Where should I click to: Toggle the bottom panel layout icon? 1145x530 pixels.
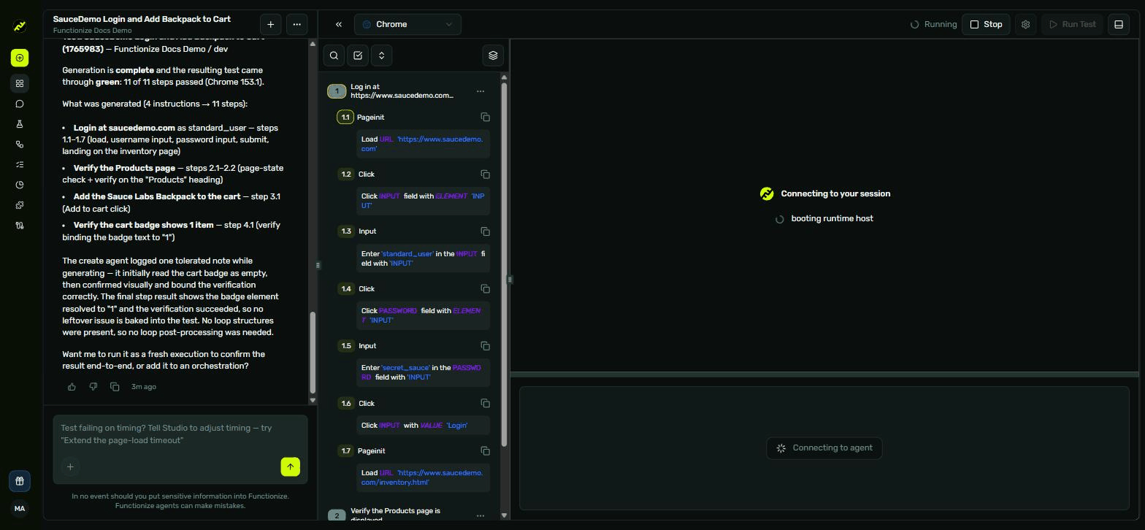click(1118, 24)
